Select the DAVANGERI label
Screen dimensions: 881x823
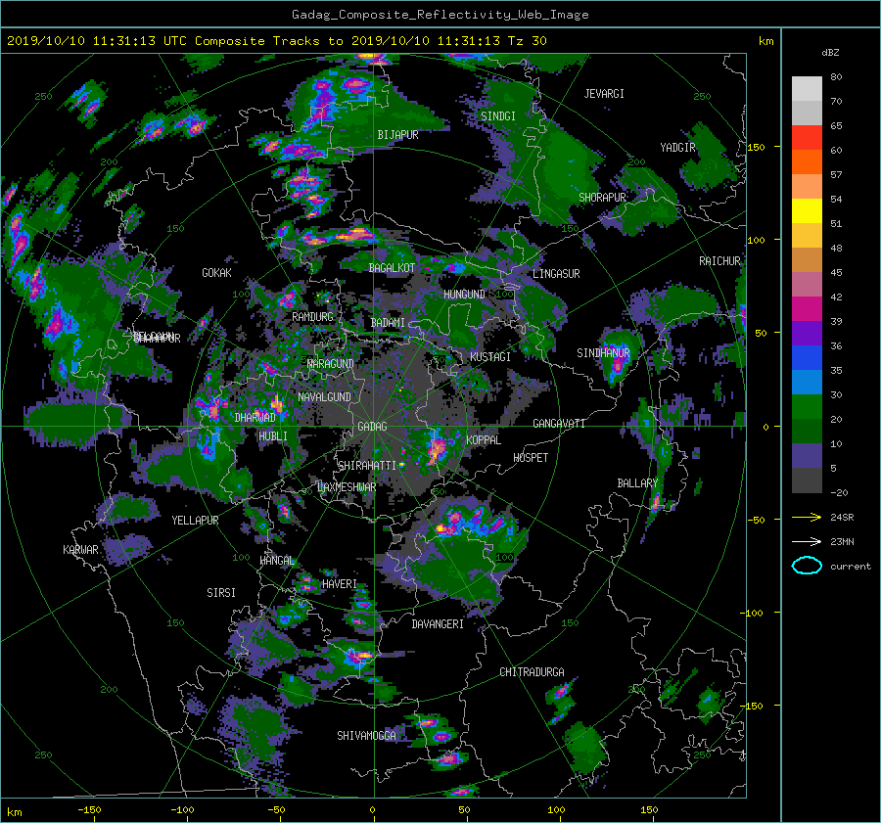[438, 624]
